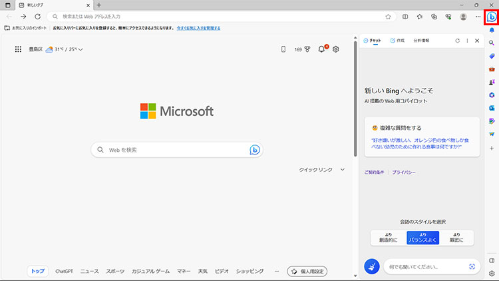Image resolution: width=499 pixels, height=281 pixels.
Task: Expand the クイックリンク section
Action: click(343, 170)
